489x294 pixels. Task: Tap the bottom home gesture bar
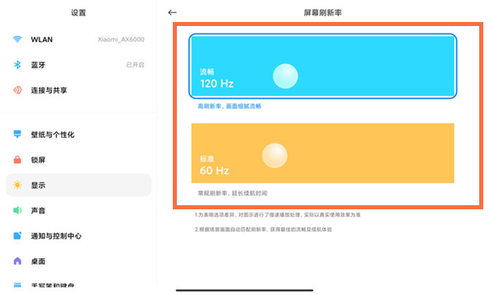point(244,290)
